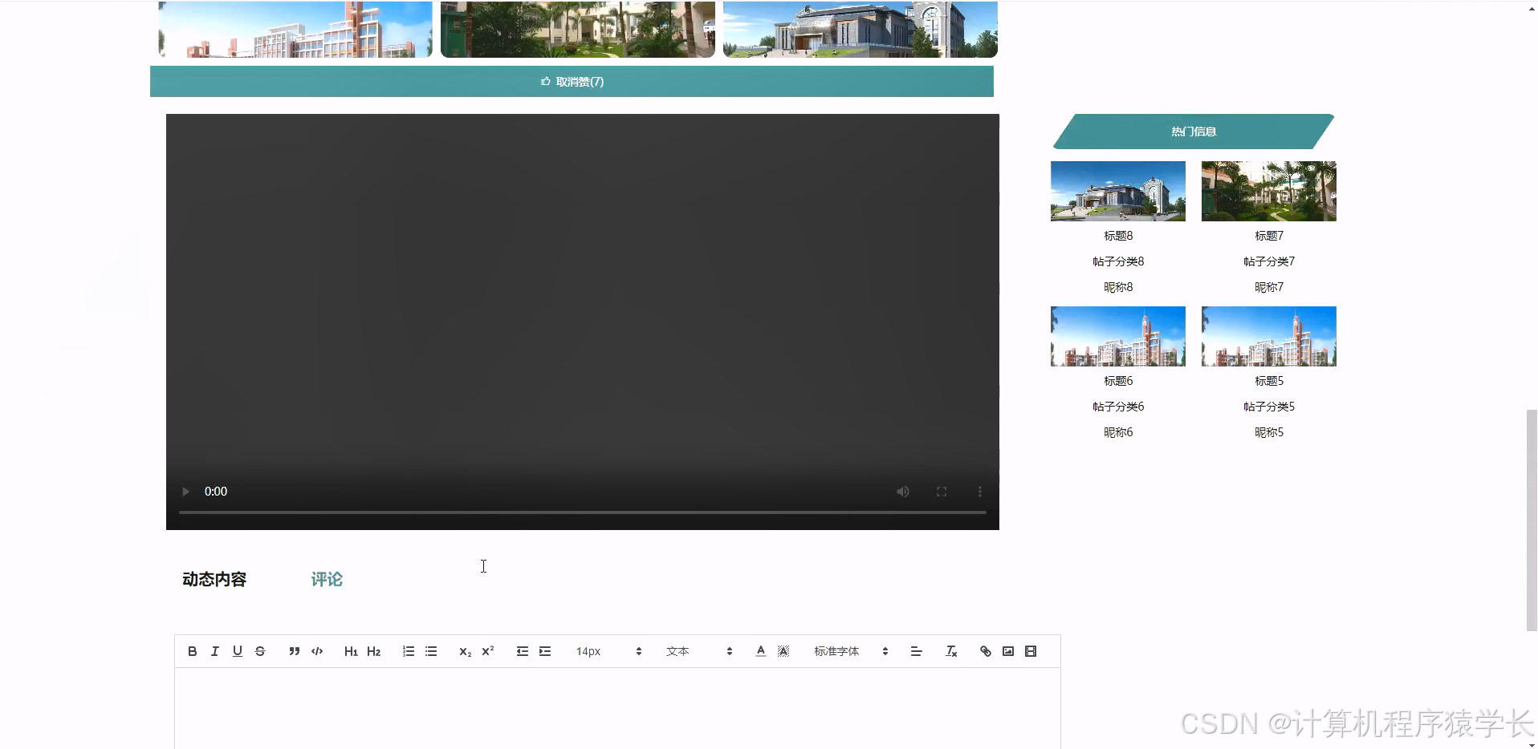Toggle fullscreen on the video player
Screen dimensions: 1538x749
(x=942, y=492)
